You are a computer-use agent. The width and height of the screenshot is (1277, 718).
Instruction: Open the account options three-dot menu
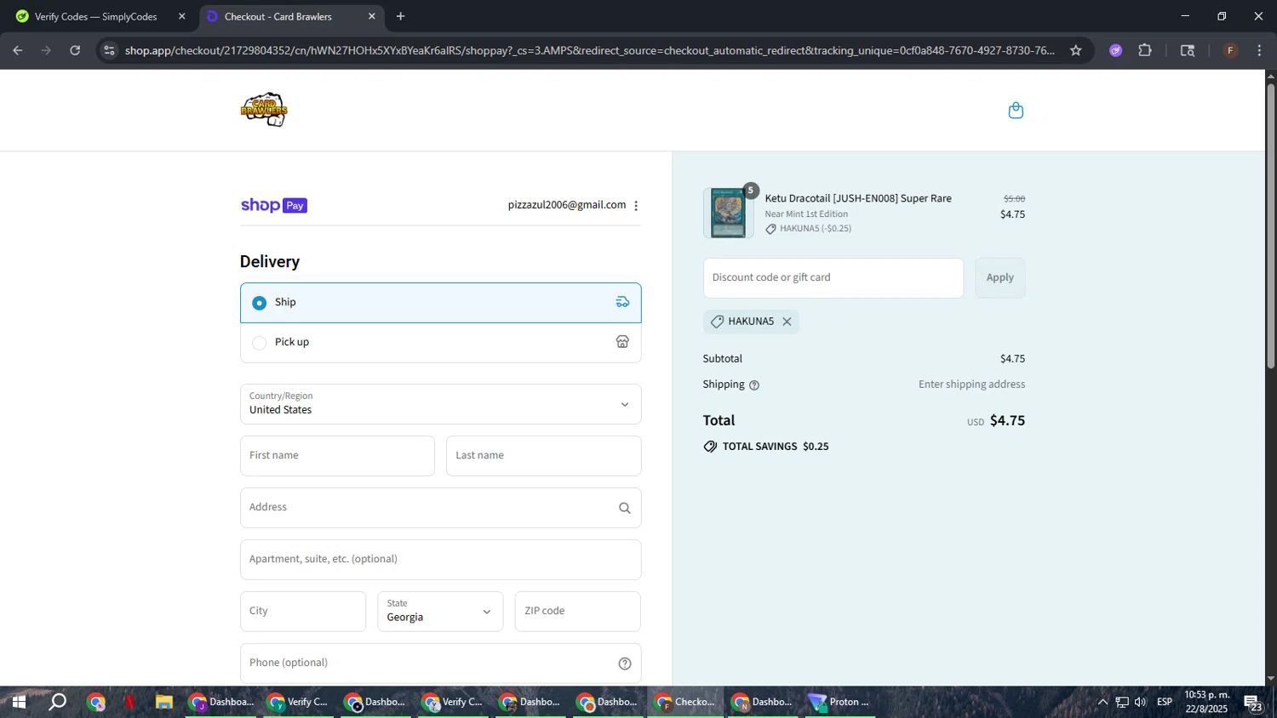pyautogui.click(x=636, y=206)
